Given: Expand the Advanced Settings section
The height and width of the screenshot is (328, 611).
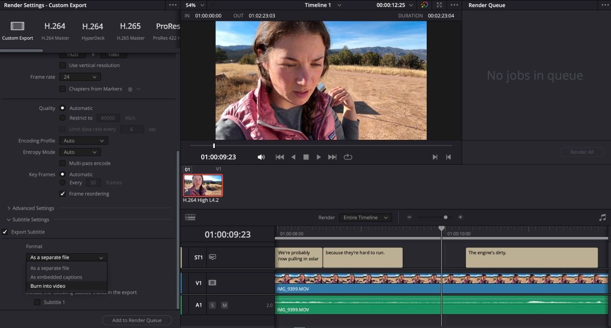Looking at the screenshot, I should 32,208.
